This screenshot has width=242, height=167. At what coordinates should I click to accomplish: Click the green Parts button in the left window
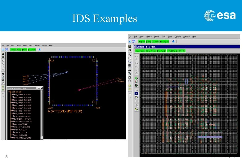tap(25, 50)
